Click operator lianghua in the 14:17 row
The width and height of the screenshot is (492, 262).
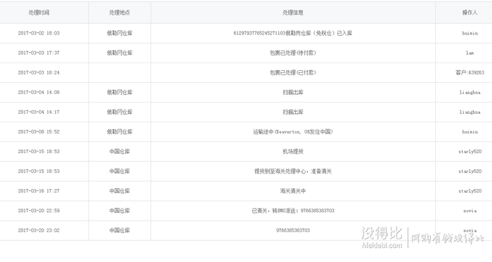coord(470,112)
